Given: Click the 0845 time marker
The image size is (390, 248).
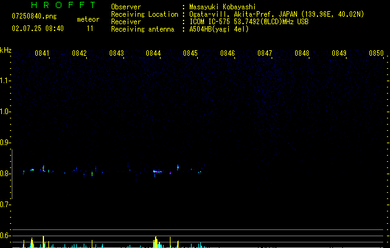Looking at the screenshot, I should point(190,53).
